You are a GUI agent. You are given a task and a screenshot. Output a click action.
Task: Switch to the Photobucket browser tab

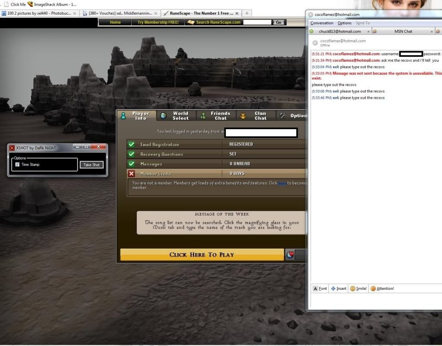pos(39,13)
